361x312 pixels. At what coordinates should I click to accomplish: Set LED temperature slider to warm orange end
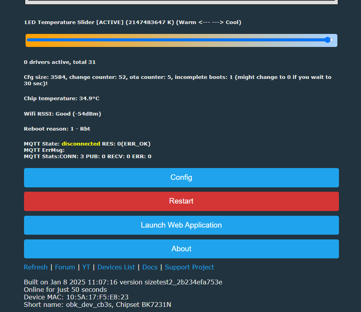(28, 40)
